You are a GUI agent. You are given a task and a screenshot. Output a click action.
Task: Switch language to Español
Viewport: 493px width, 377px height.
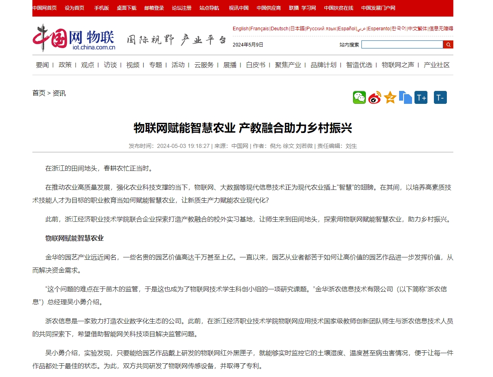[347, 29]
